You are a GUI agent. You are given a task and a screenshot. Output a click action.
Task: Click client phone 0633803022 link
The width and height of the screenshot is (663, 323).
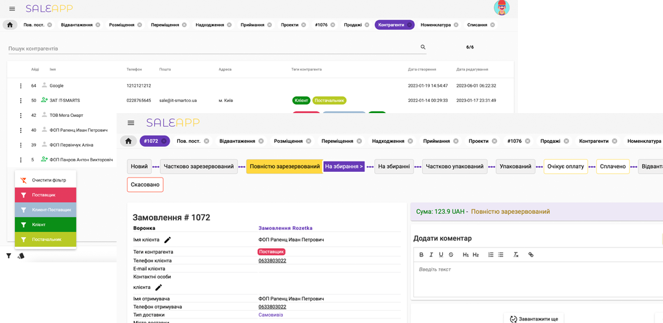[x=273, y=260]
